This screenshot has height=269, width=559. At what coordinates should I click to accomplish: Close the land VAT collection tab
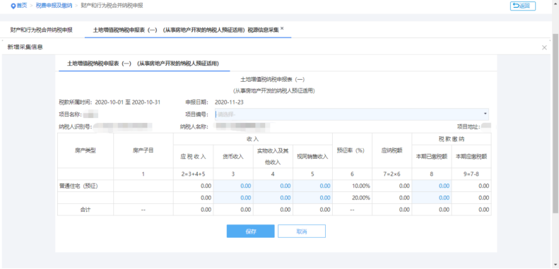282,28
